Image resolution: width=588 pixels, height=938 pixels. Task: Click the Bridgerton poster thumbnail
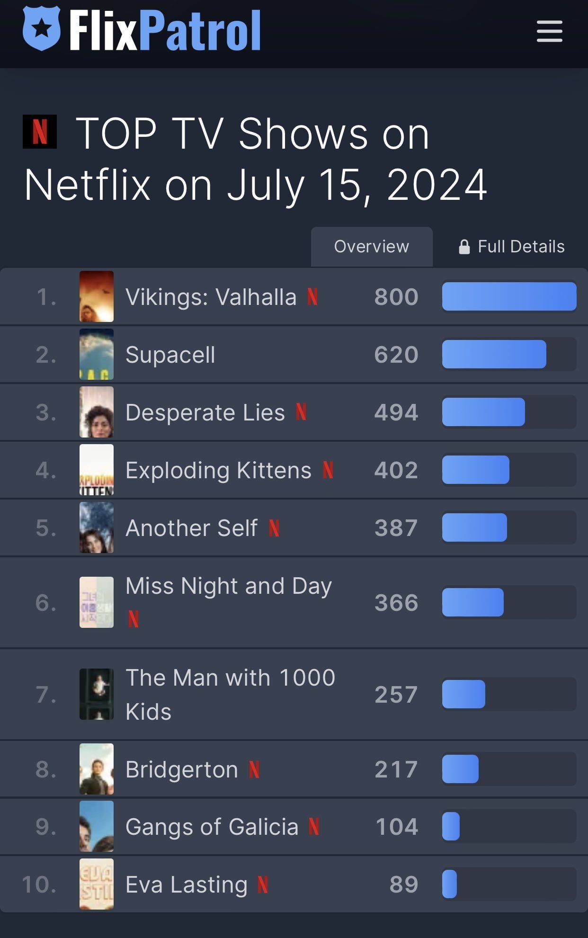[97, 769]
